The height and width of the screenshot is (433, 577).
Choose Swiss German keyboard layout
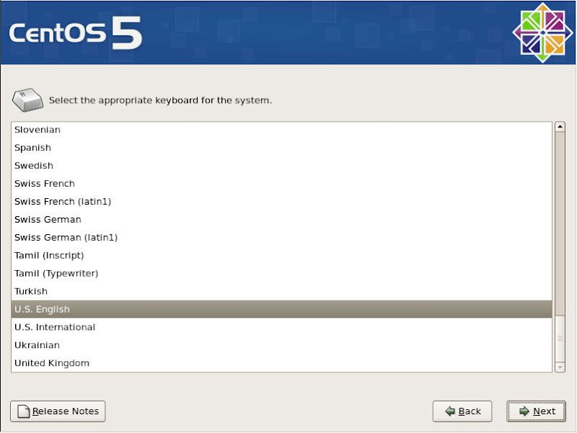[x=48, y=220]
